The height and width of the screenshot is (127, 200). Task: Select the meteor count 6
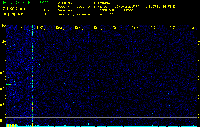tap(45, 15)
